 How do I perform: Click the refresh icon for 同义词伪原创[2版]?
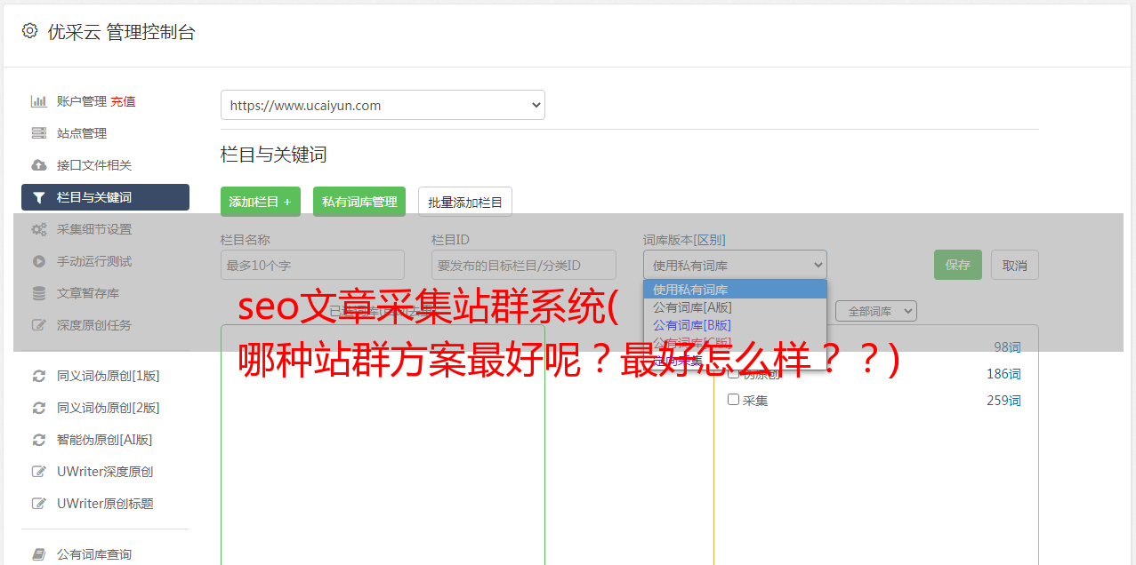pyautogui.click(x=39, y=408)
